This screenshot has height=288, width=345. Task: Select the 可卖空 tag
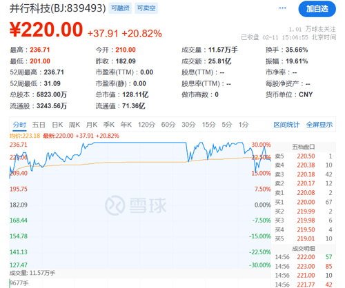pos(146,8)
